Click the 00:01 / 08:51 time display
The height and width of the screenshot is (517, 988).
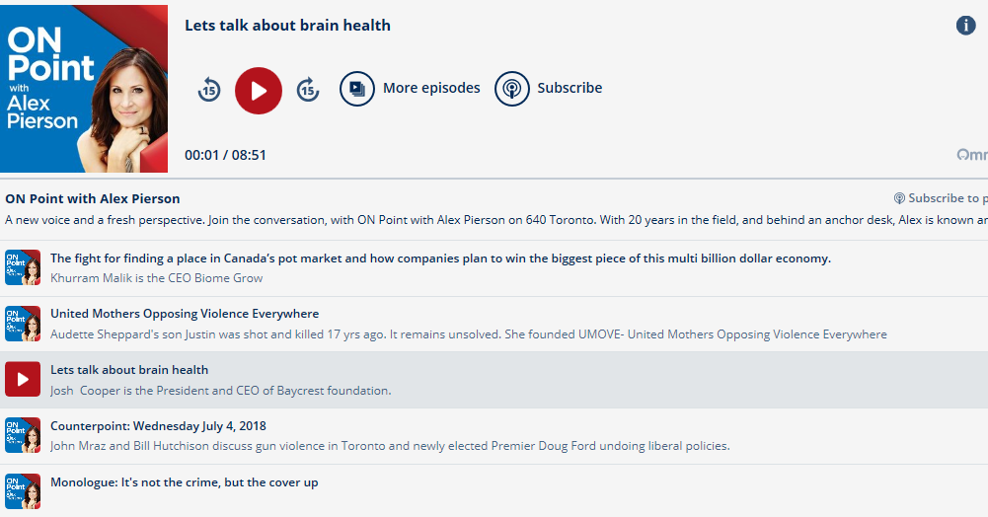click(225, 155)
